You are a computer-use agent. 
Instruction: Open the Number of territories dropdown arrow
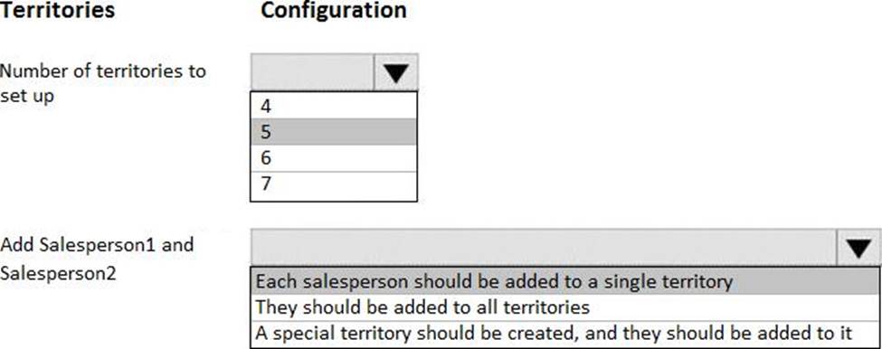[x=395, y=72]
